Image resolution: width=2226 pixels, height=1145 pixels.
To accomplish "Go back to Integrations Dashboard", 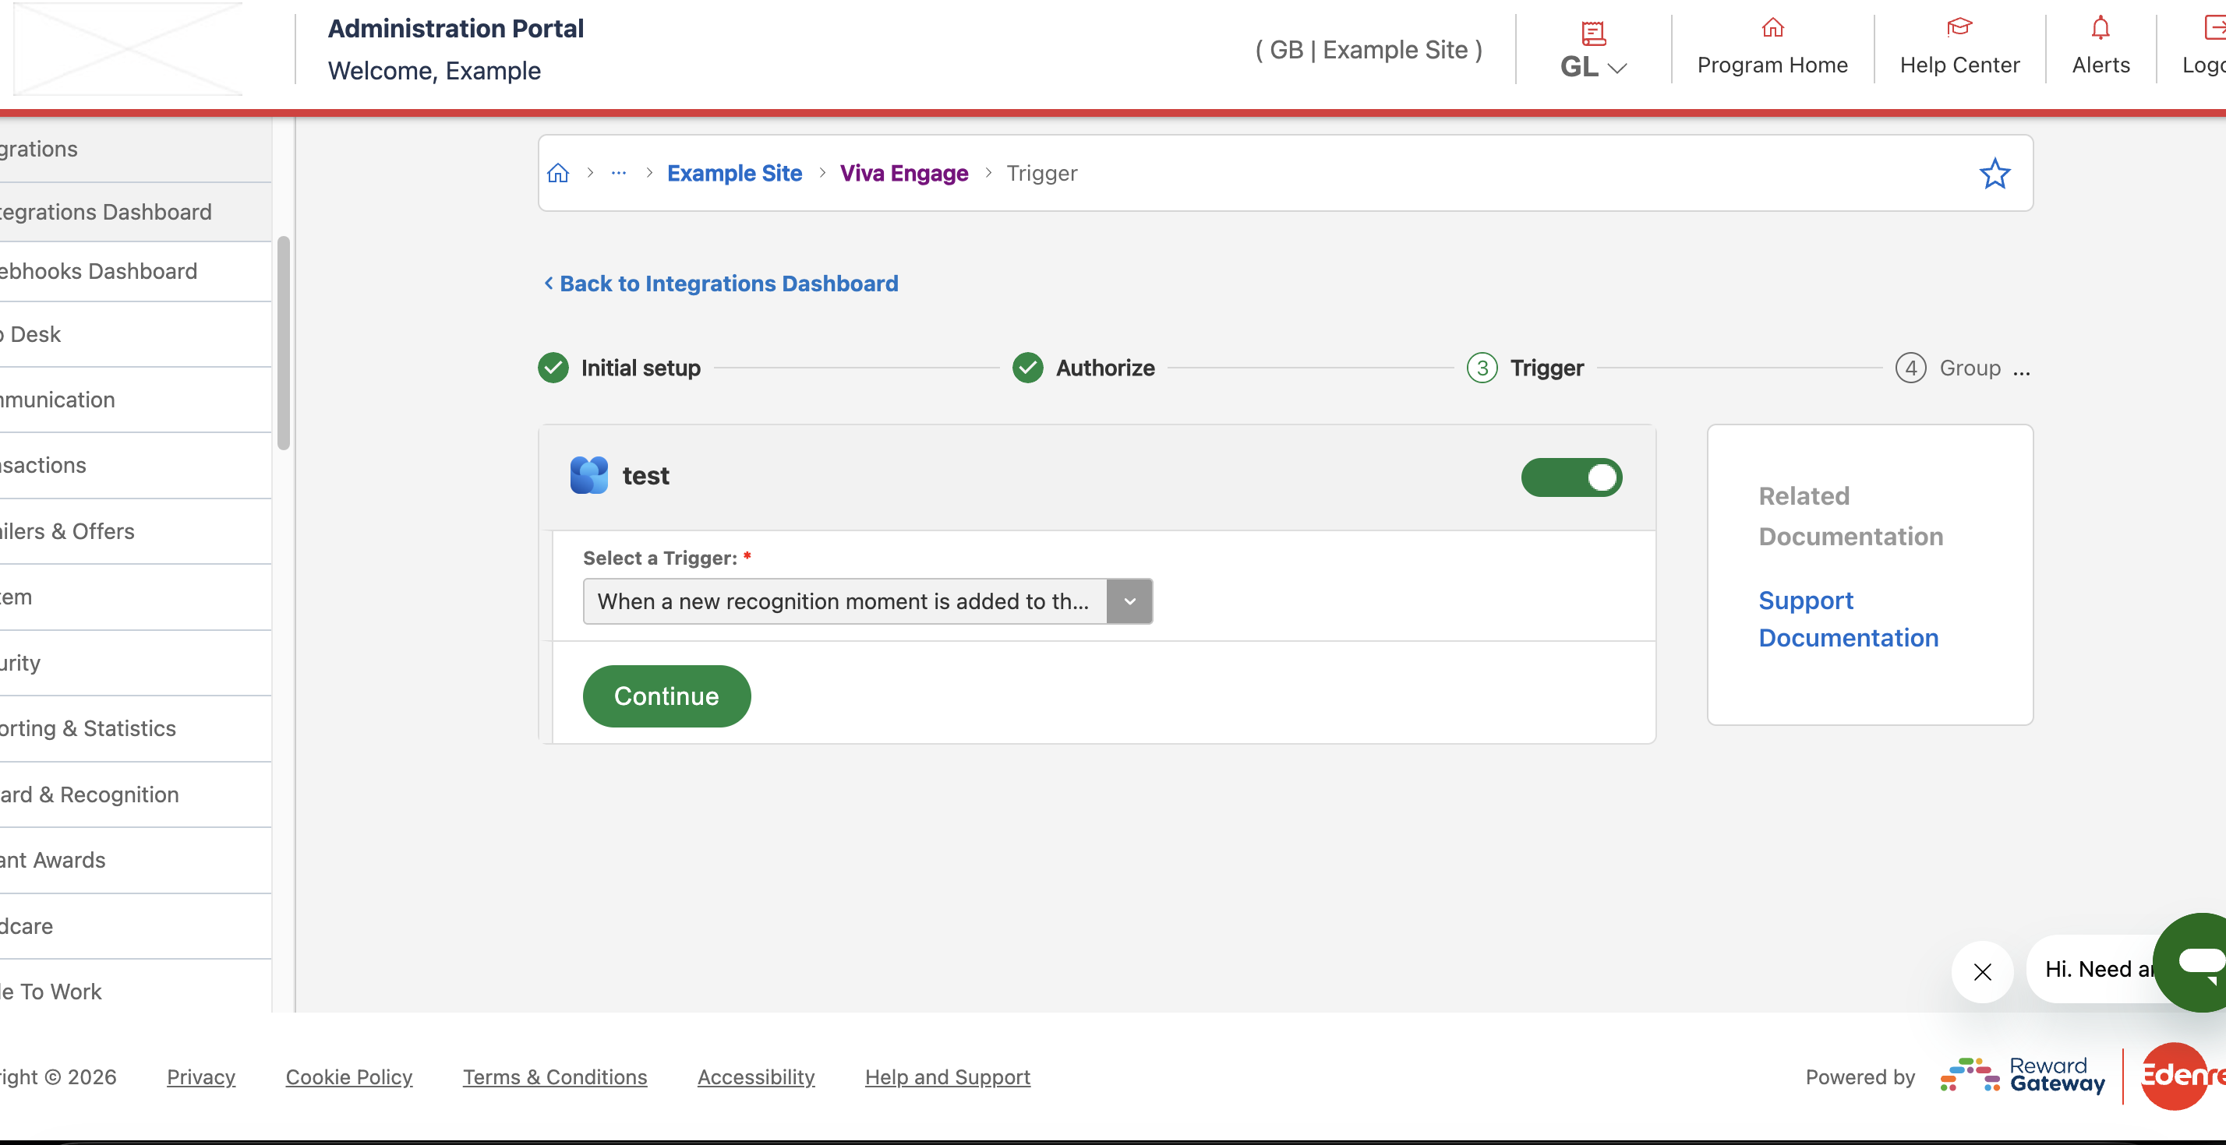I will coord(721,284).
